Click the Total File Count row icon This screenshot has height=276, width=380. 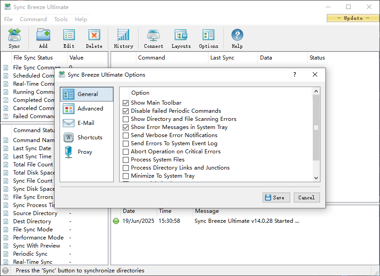6,165
